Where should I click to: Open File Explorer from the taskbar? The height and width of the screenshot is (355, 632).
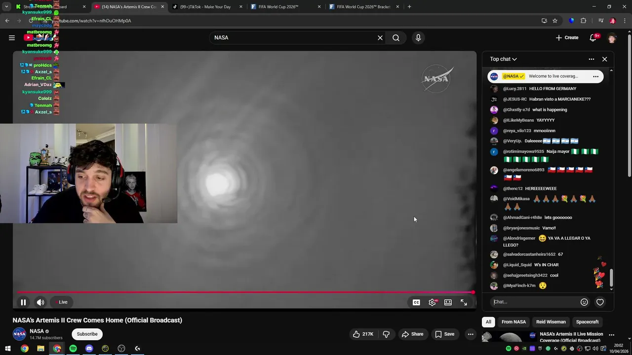[x=40, y=349]
